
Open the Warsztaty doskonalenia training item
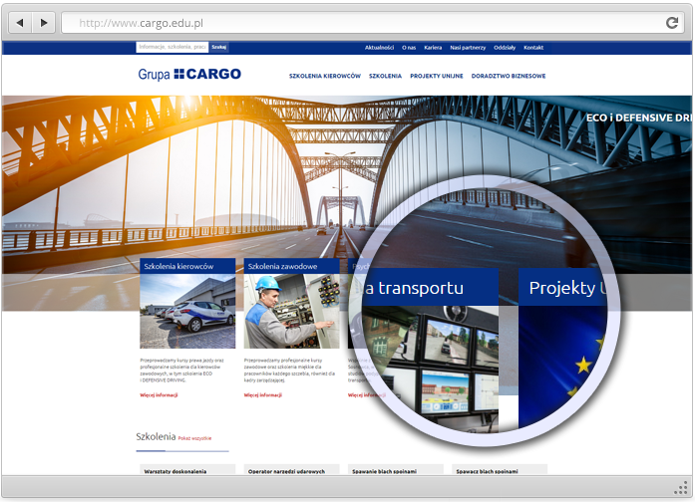click(187, 470)
